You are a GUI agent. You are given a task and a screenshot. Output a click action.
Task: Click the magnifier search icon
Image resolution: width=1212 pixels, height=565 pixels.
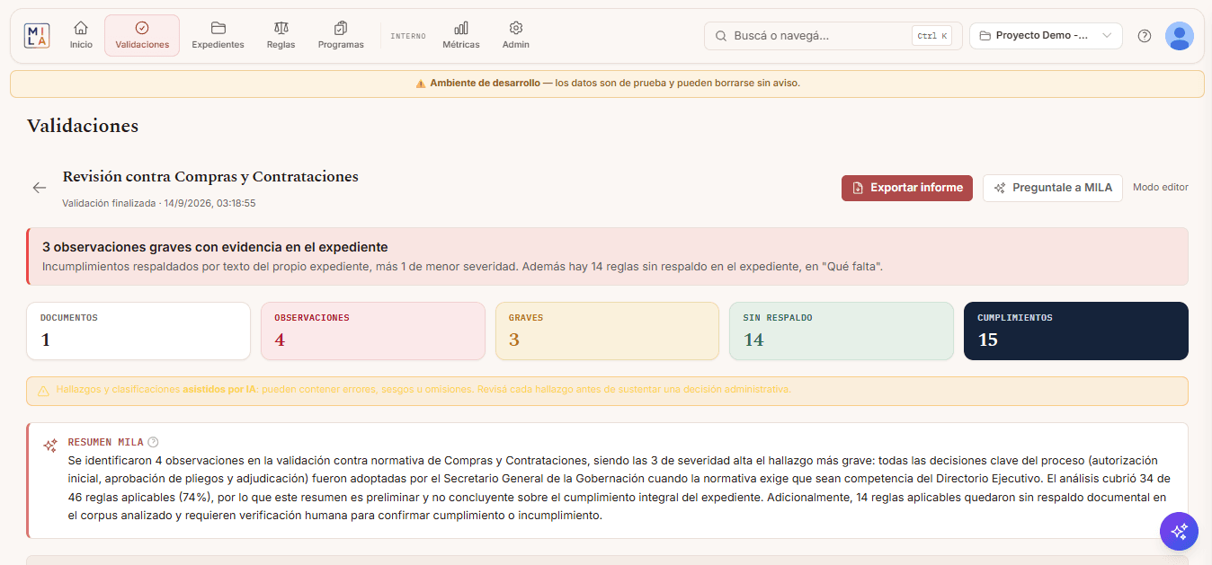pyautogui.click(x=721, y=36)
